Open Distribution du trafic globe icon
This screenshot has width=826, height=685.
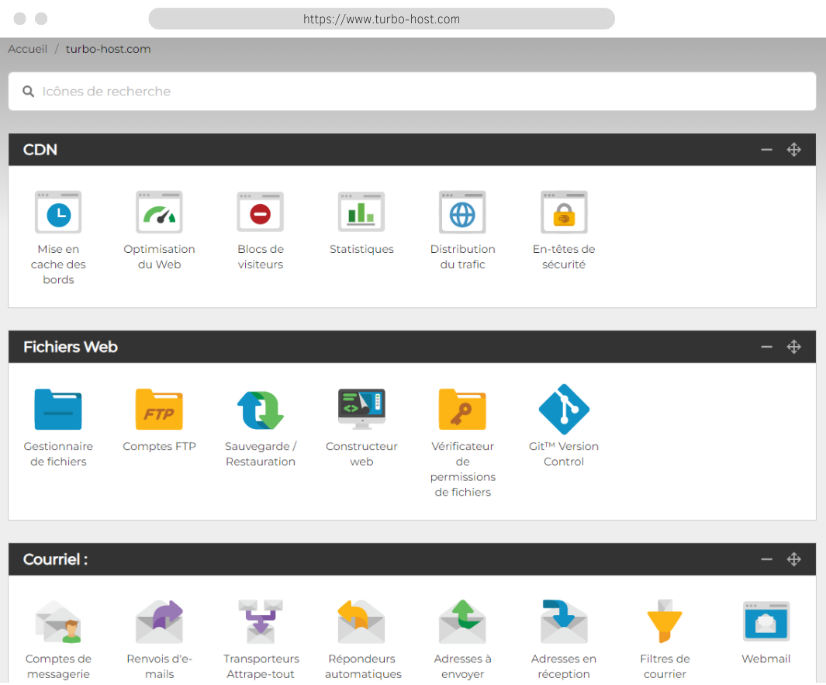tap(462, 212)
